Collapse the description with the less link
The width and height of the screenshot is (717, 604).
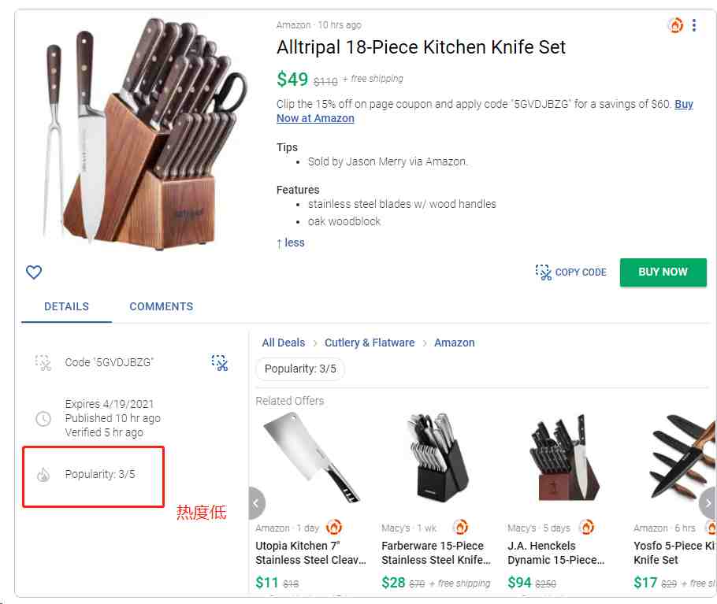tap(291, 243)
